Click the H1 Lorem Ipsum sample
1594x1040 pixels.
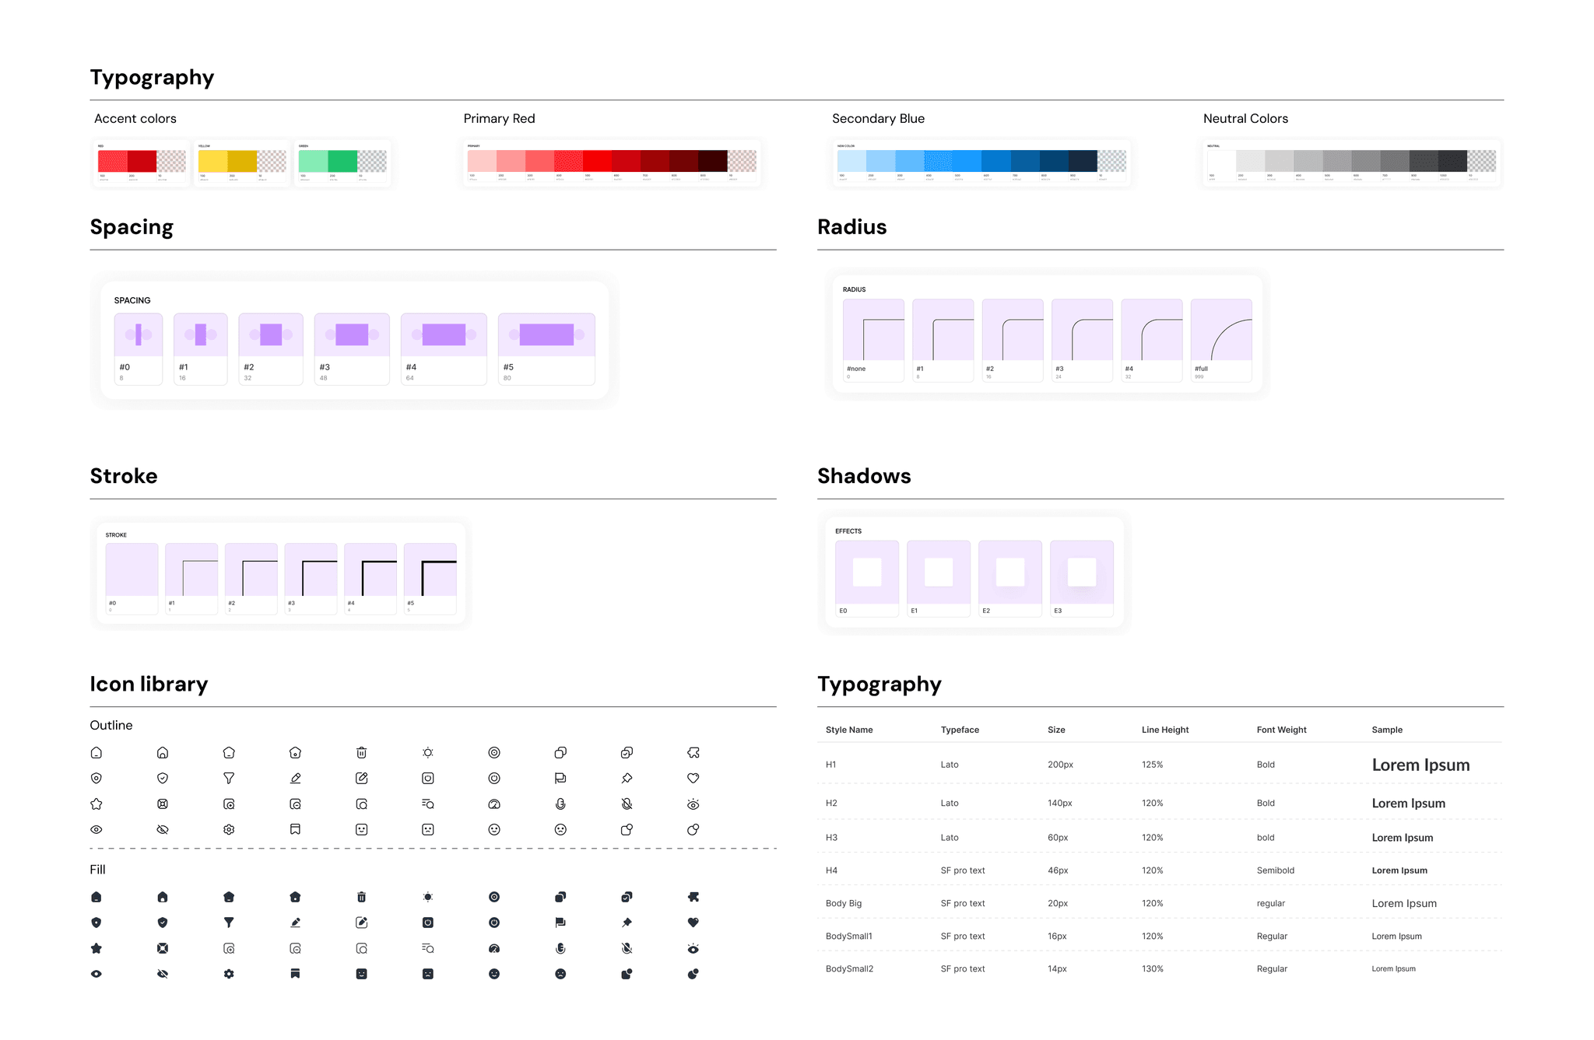pos(1420,765)
